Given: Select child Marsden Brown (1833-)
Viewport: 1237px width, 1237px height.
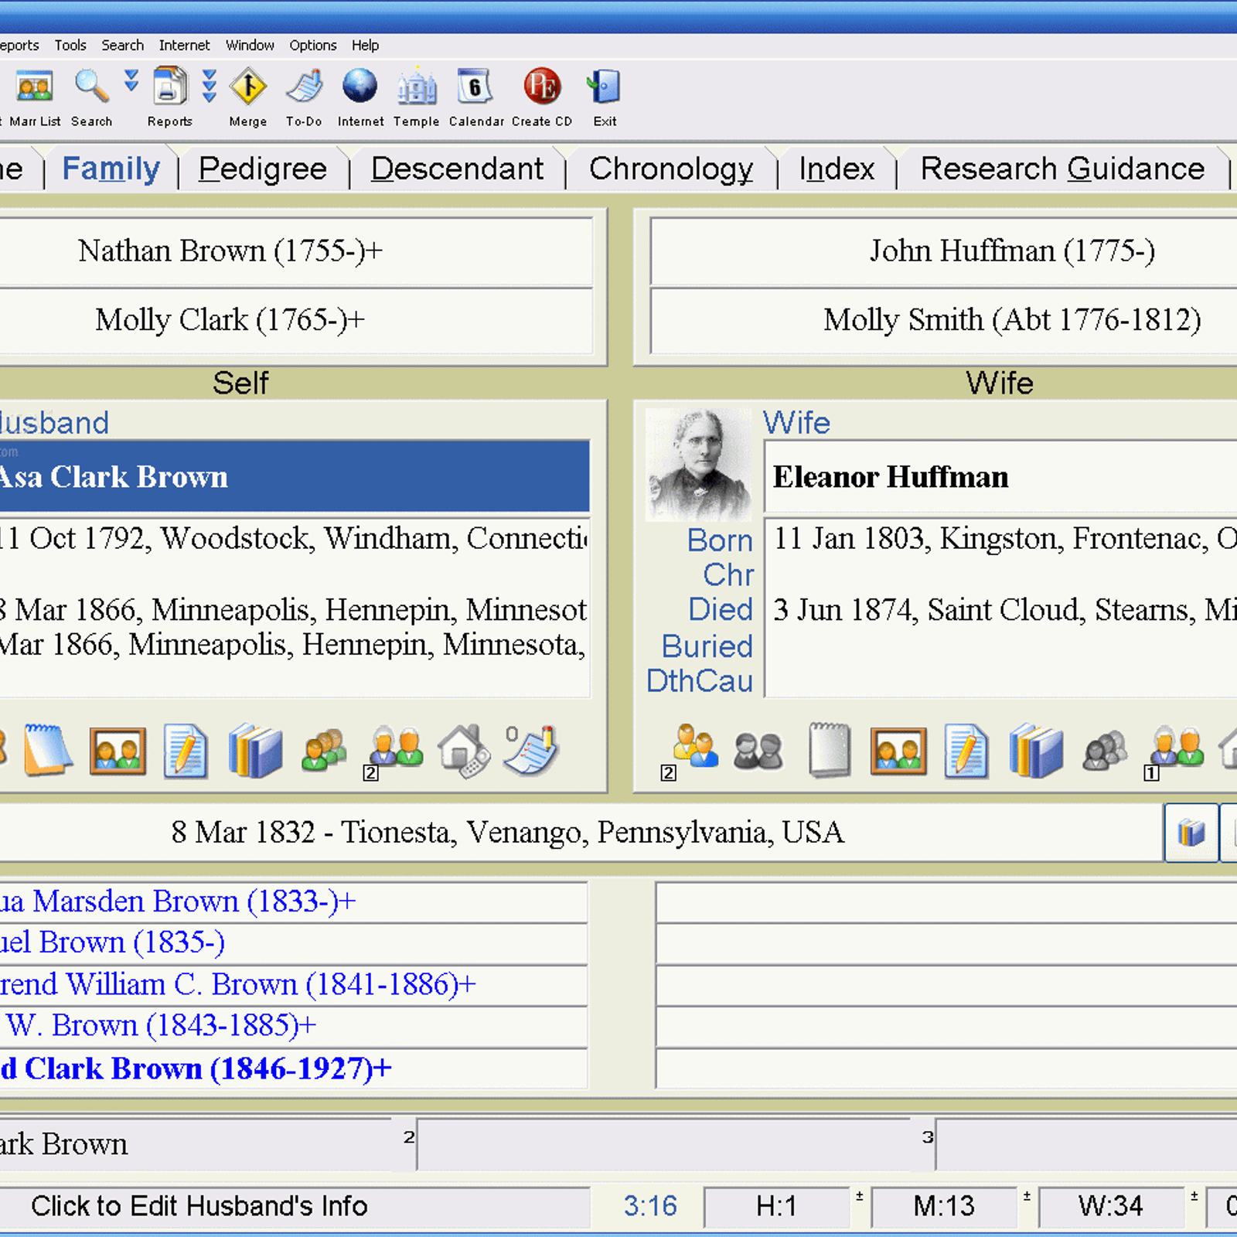Looking at the screenshot, I should [293, 901].
